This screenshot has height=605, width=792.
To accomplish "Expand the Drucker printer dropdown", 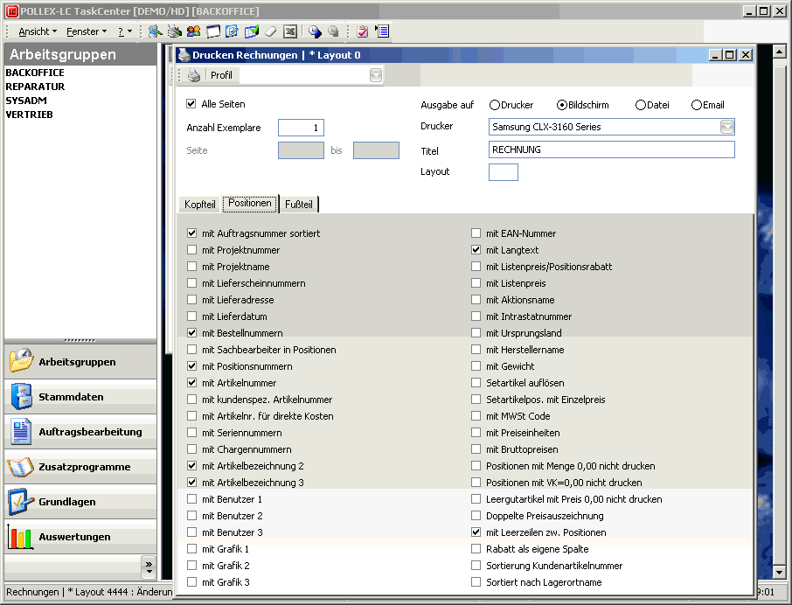I will (x=726, y=127).
